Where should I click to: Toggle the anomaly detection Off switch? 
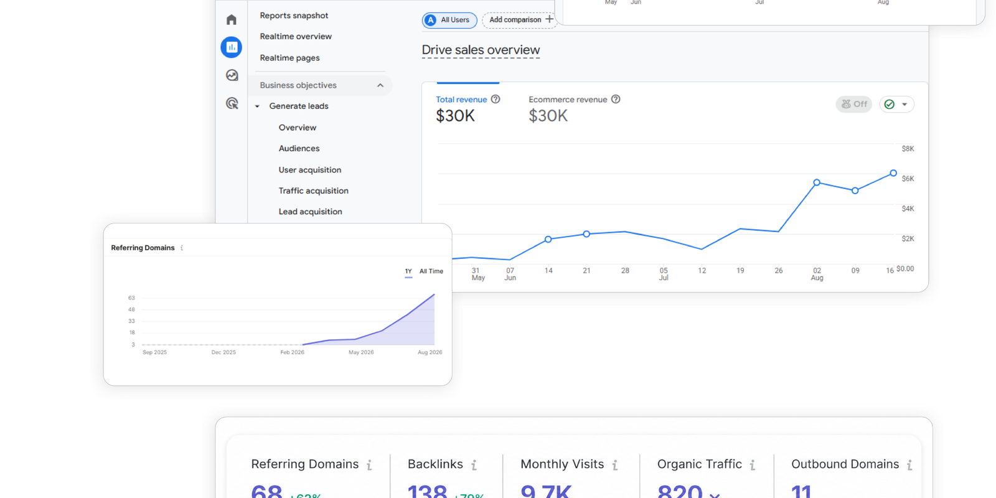click(x=854, y=105)
